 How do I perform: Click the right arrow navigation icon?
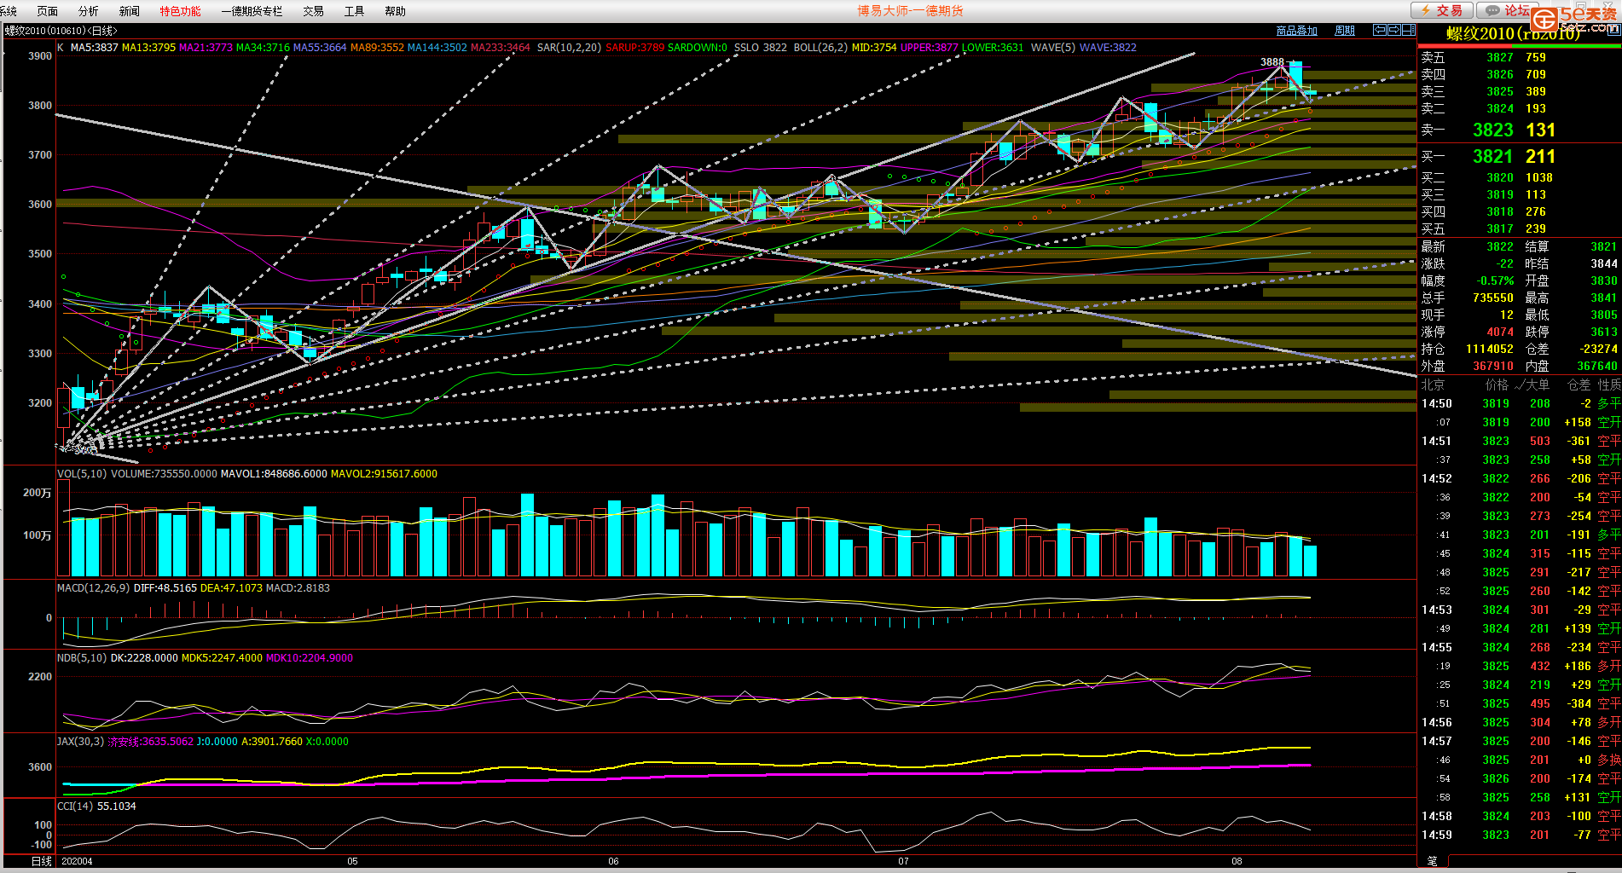coord(1393,30)
